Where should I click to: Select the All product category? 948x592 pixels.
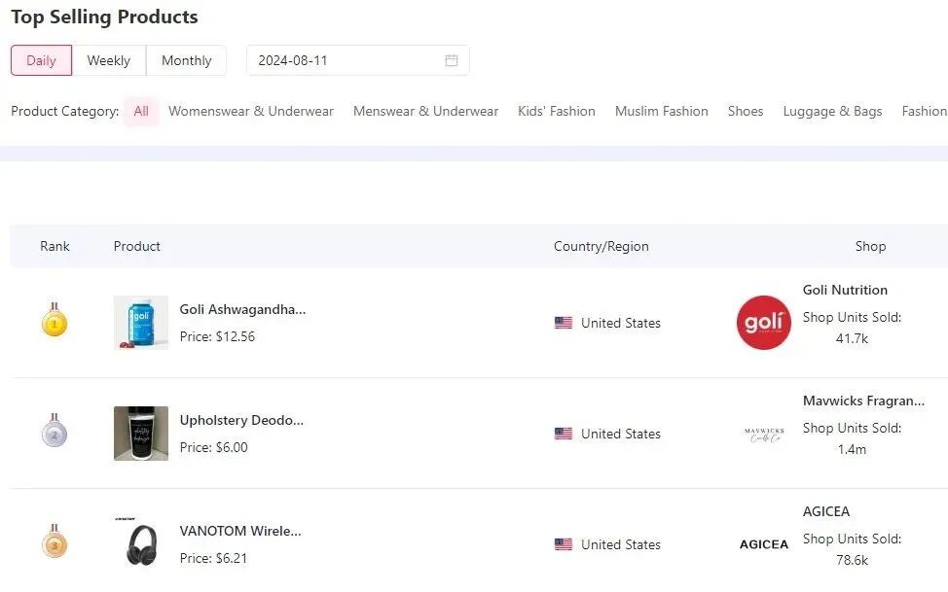pos(141,111)
